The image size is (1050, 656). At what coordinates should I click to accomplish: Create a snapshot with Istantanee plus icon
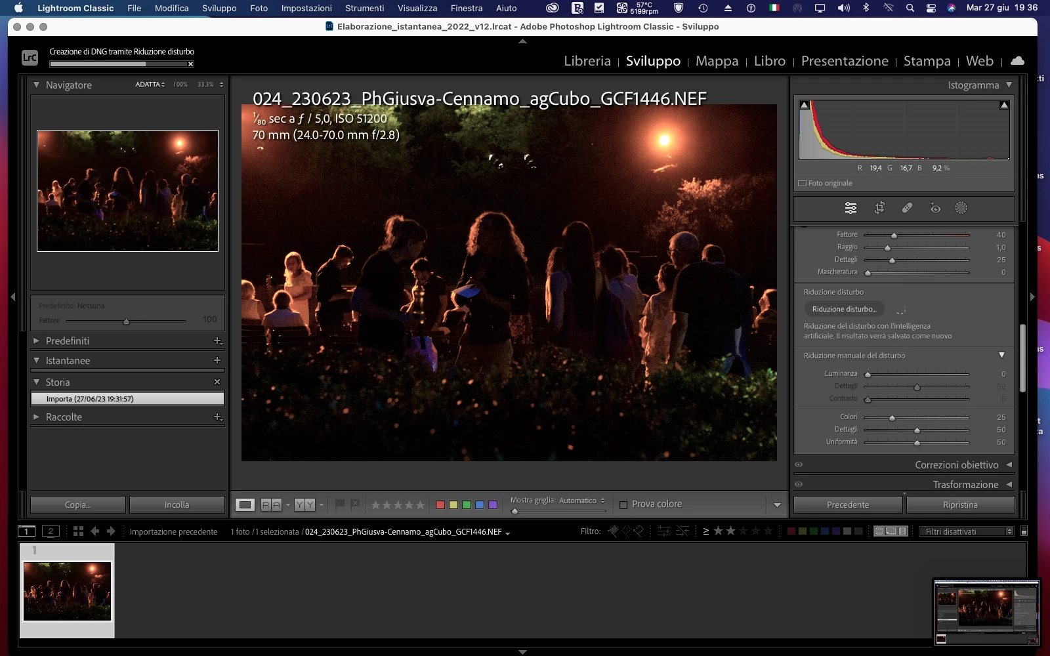point(217,360)
